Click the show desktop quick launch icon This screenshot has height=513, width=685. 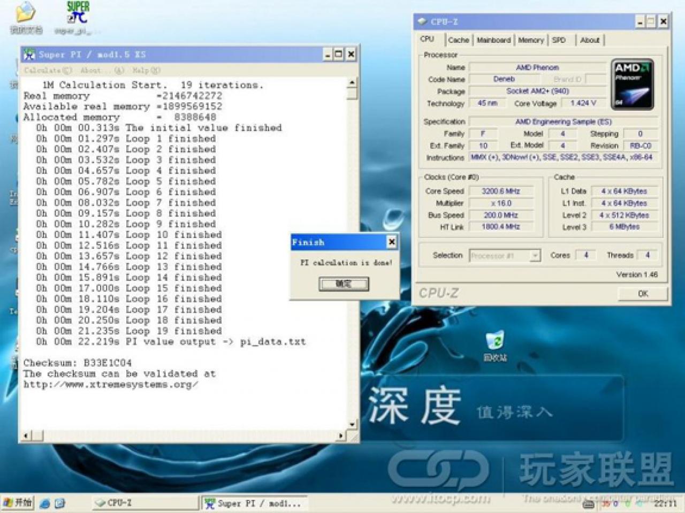(x=59, y=503)
